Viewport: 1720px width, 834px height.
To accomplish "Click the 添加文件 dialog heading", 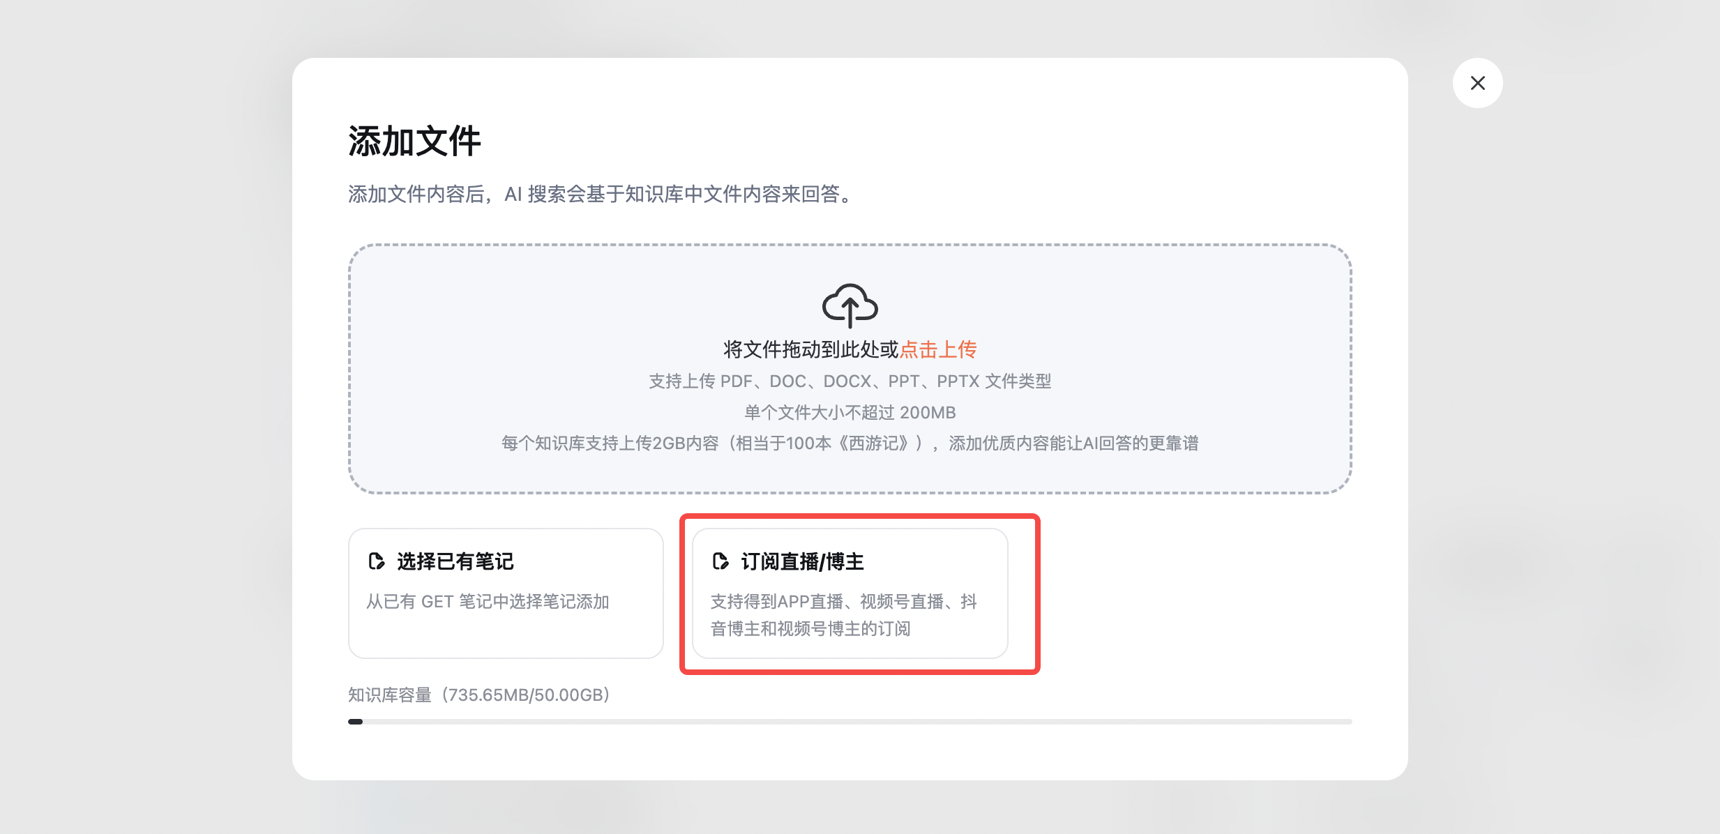I will pyautogui.click(x=414, y=142).
